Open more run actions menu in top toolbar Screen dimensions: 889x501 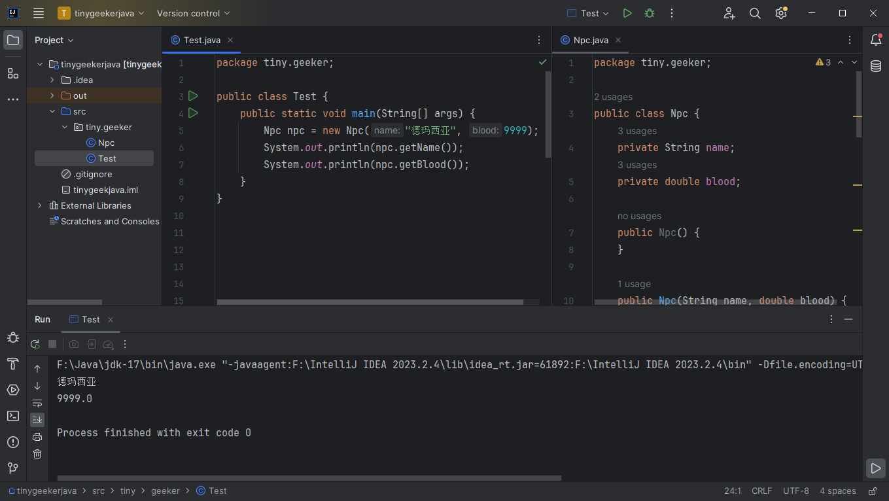click(x=672, y=13)
